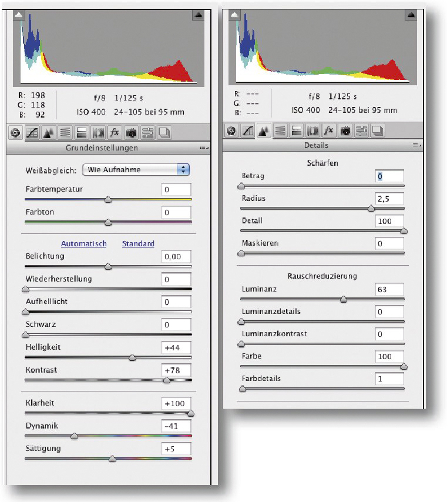
Task: Toggle highlight clipping warning above Details histogram
Action: [x=411, y=15]
